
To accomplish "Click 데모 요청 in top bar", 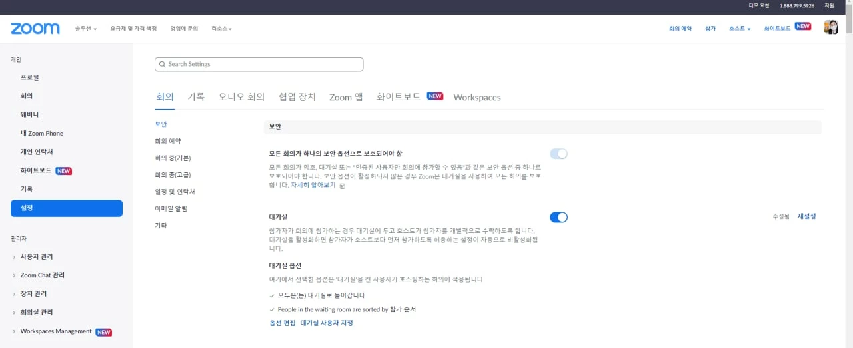I will click(x=759, y=5).
